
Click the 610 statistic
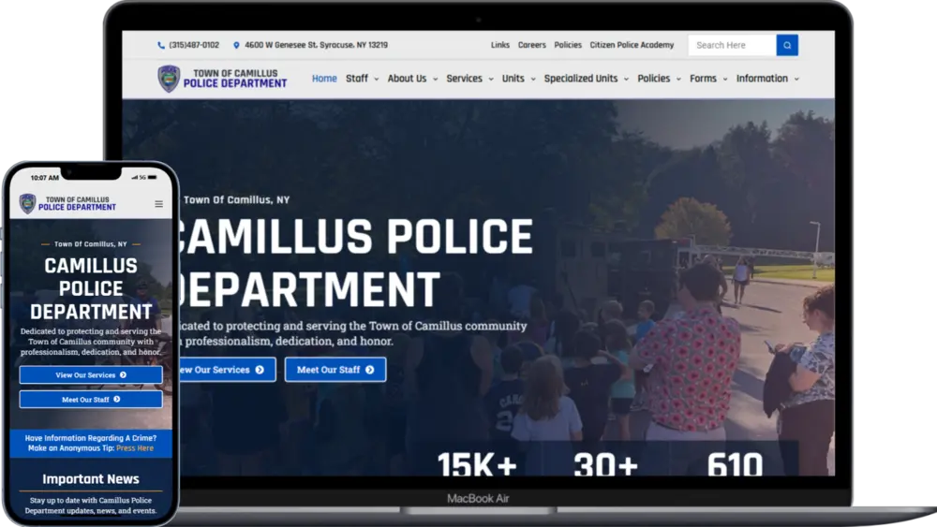coord(735,463)
